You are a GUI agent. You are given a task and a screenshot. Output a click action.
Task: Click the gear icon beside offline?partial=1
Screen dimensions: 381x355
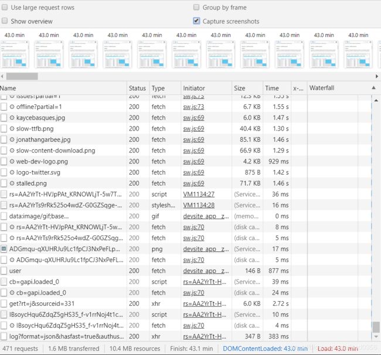coord(12,107)
